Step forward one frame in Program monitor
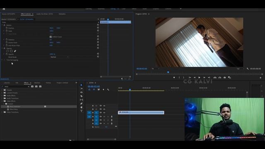 pyautogui.click(x=204, y=77)
